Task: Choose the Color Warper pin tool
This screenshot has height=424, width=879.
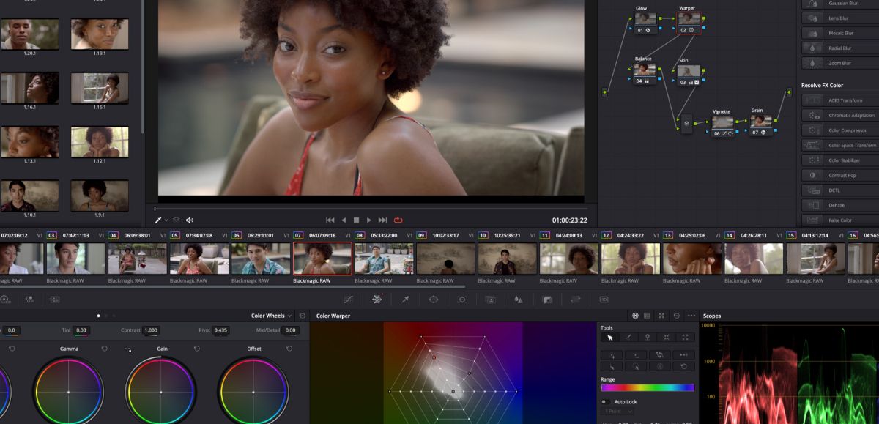Action: [x=648, y=338]
